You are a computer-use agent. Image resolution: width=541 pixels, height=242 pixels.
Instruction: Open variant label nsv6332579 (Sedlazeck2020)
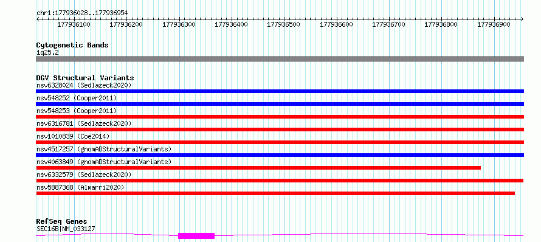tap(84, 175)
